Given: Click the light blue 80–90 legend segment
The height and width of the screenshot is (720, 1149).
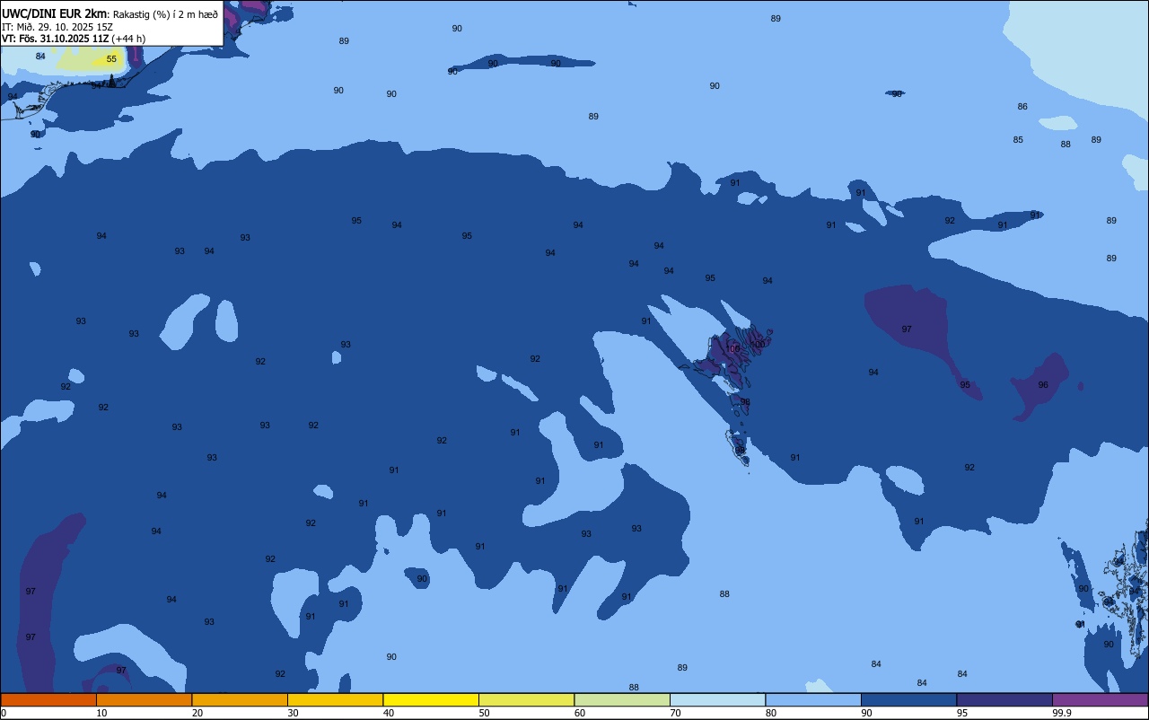Looking at the screenshot, I should 813,699.
